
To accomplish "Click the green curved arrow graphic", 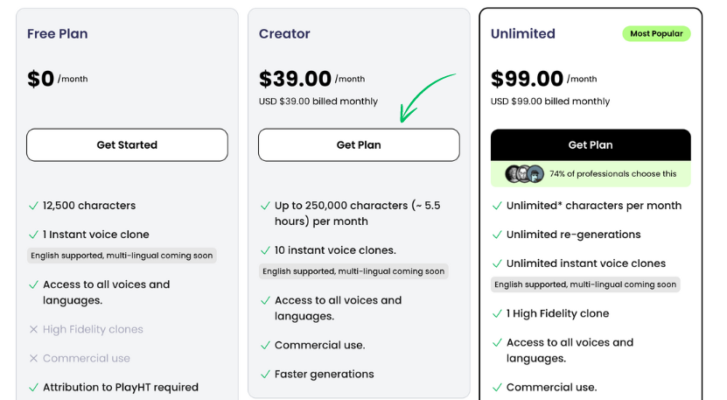I will [426, 95].
